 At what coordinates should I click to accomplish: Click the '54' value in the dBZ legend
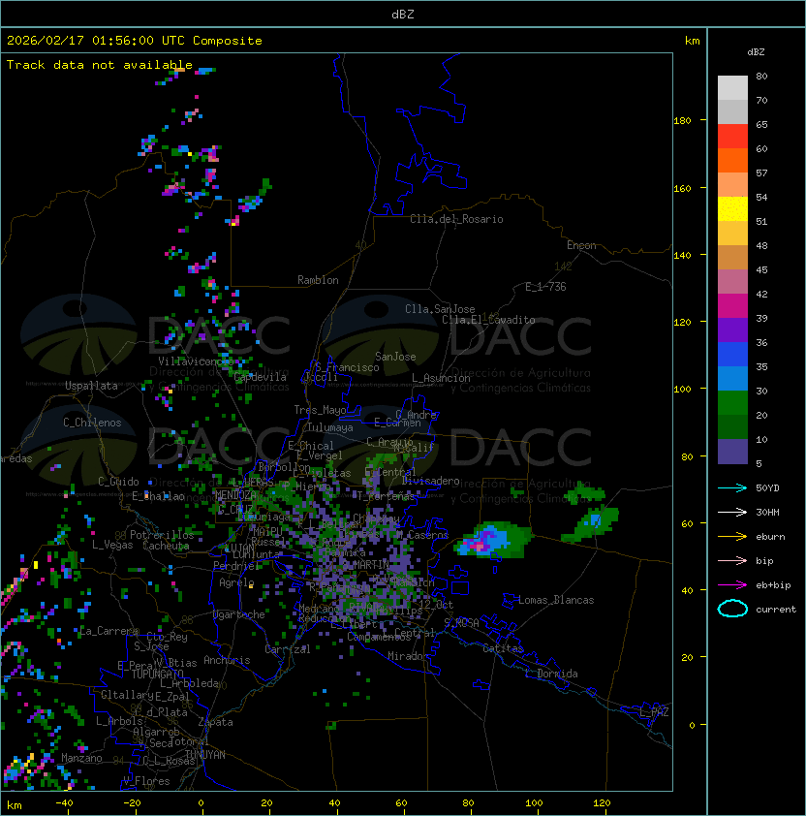(x=761, y=198)
